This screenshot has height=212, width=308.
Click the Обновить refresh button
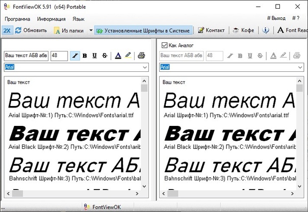(31, 31)
